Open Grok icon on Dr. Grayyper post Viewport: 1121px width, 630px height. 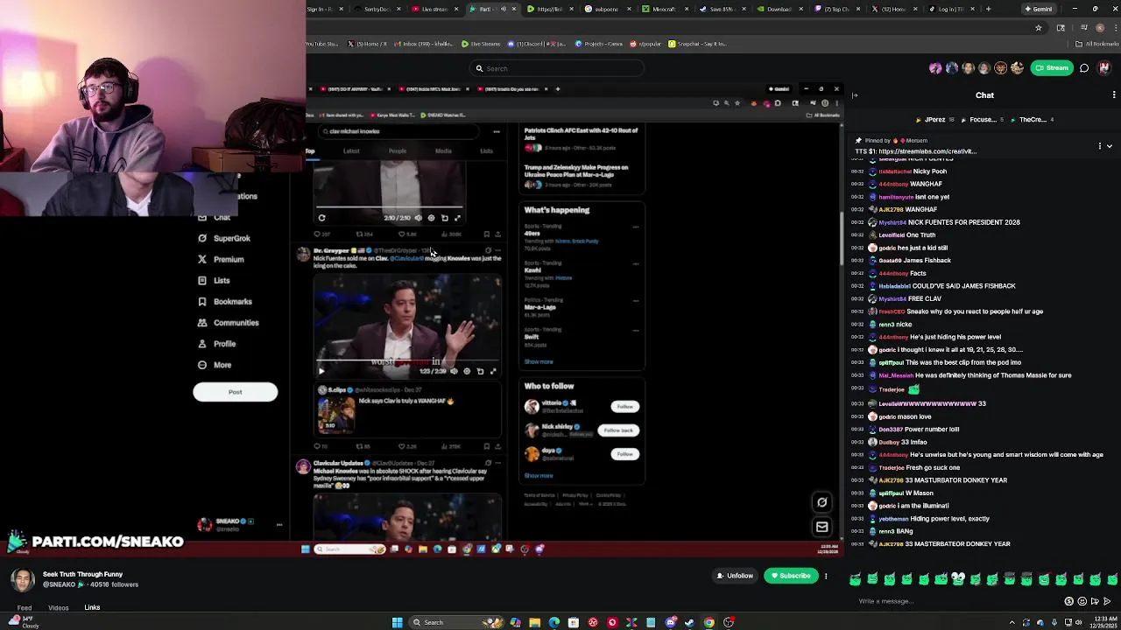(x=488, y=250)
